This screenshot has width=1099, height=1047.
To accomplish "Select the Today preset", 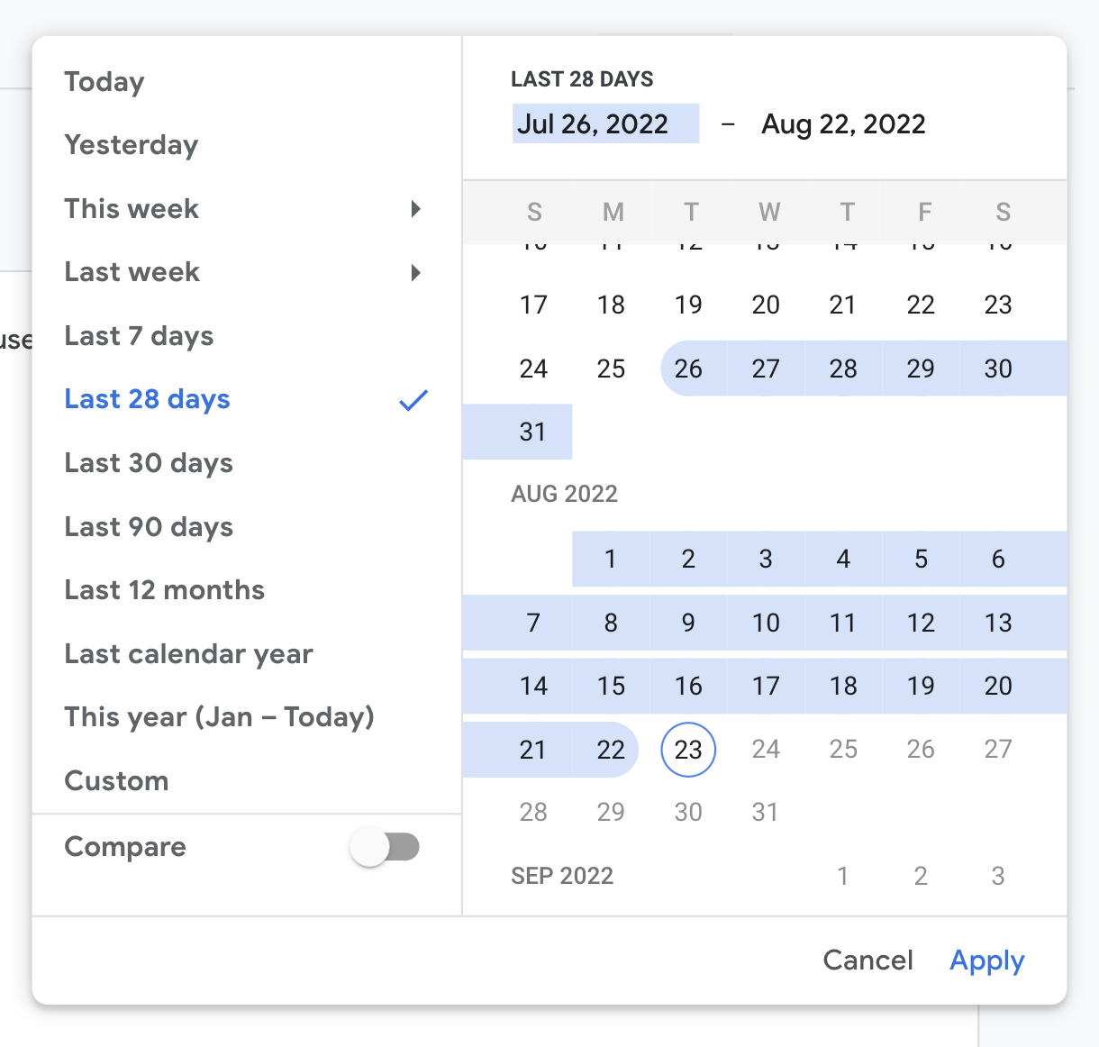I will [104, 82].
